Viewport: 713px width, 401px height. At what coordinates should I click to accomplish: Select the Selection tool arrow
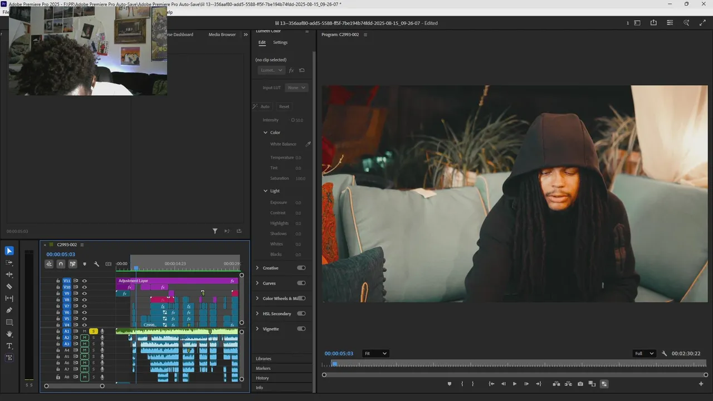click(x=9, y=251)
